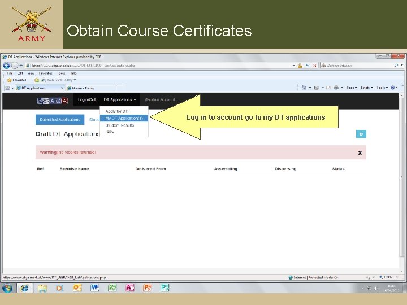Image resolution: width=407 pixels, height=305 pixels.
Task: Click the Feeds icon in command bar
Action: click(316, 88)
